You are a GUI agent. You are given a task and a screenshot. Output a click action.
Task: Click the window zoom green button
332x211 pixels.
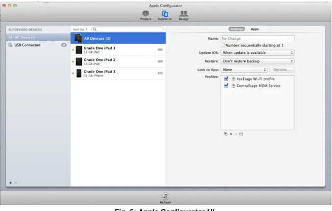coord(15,5)
